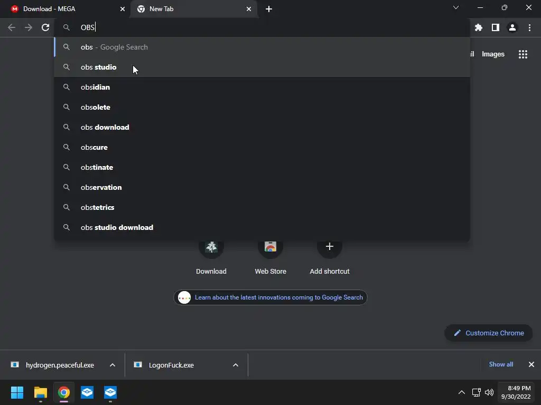541x405 pixels.
Task: Open a new tab with plus button
Action: pyautogui.click(x=269, y=9)
